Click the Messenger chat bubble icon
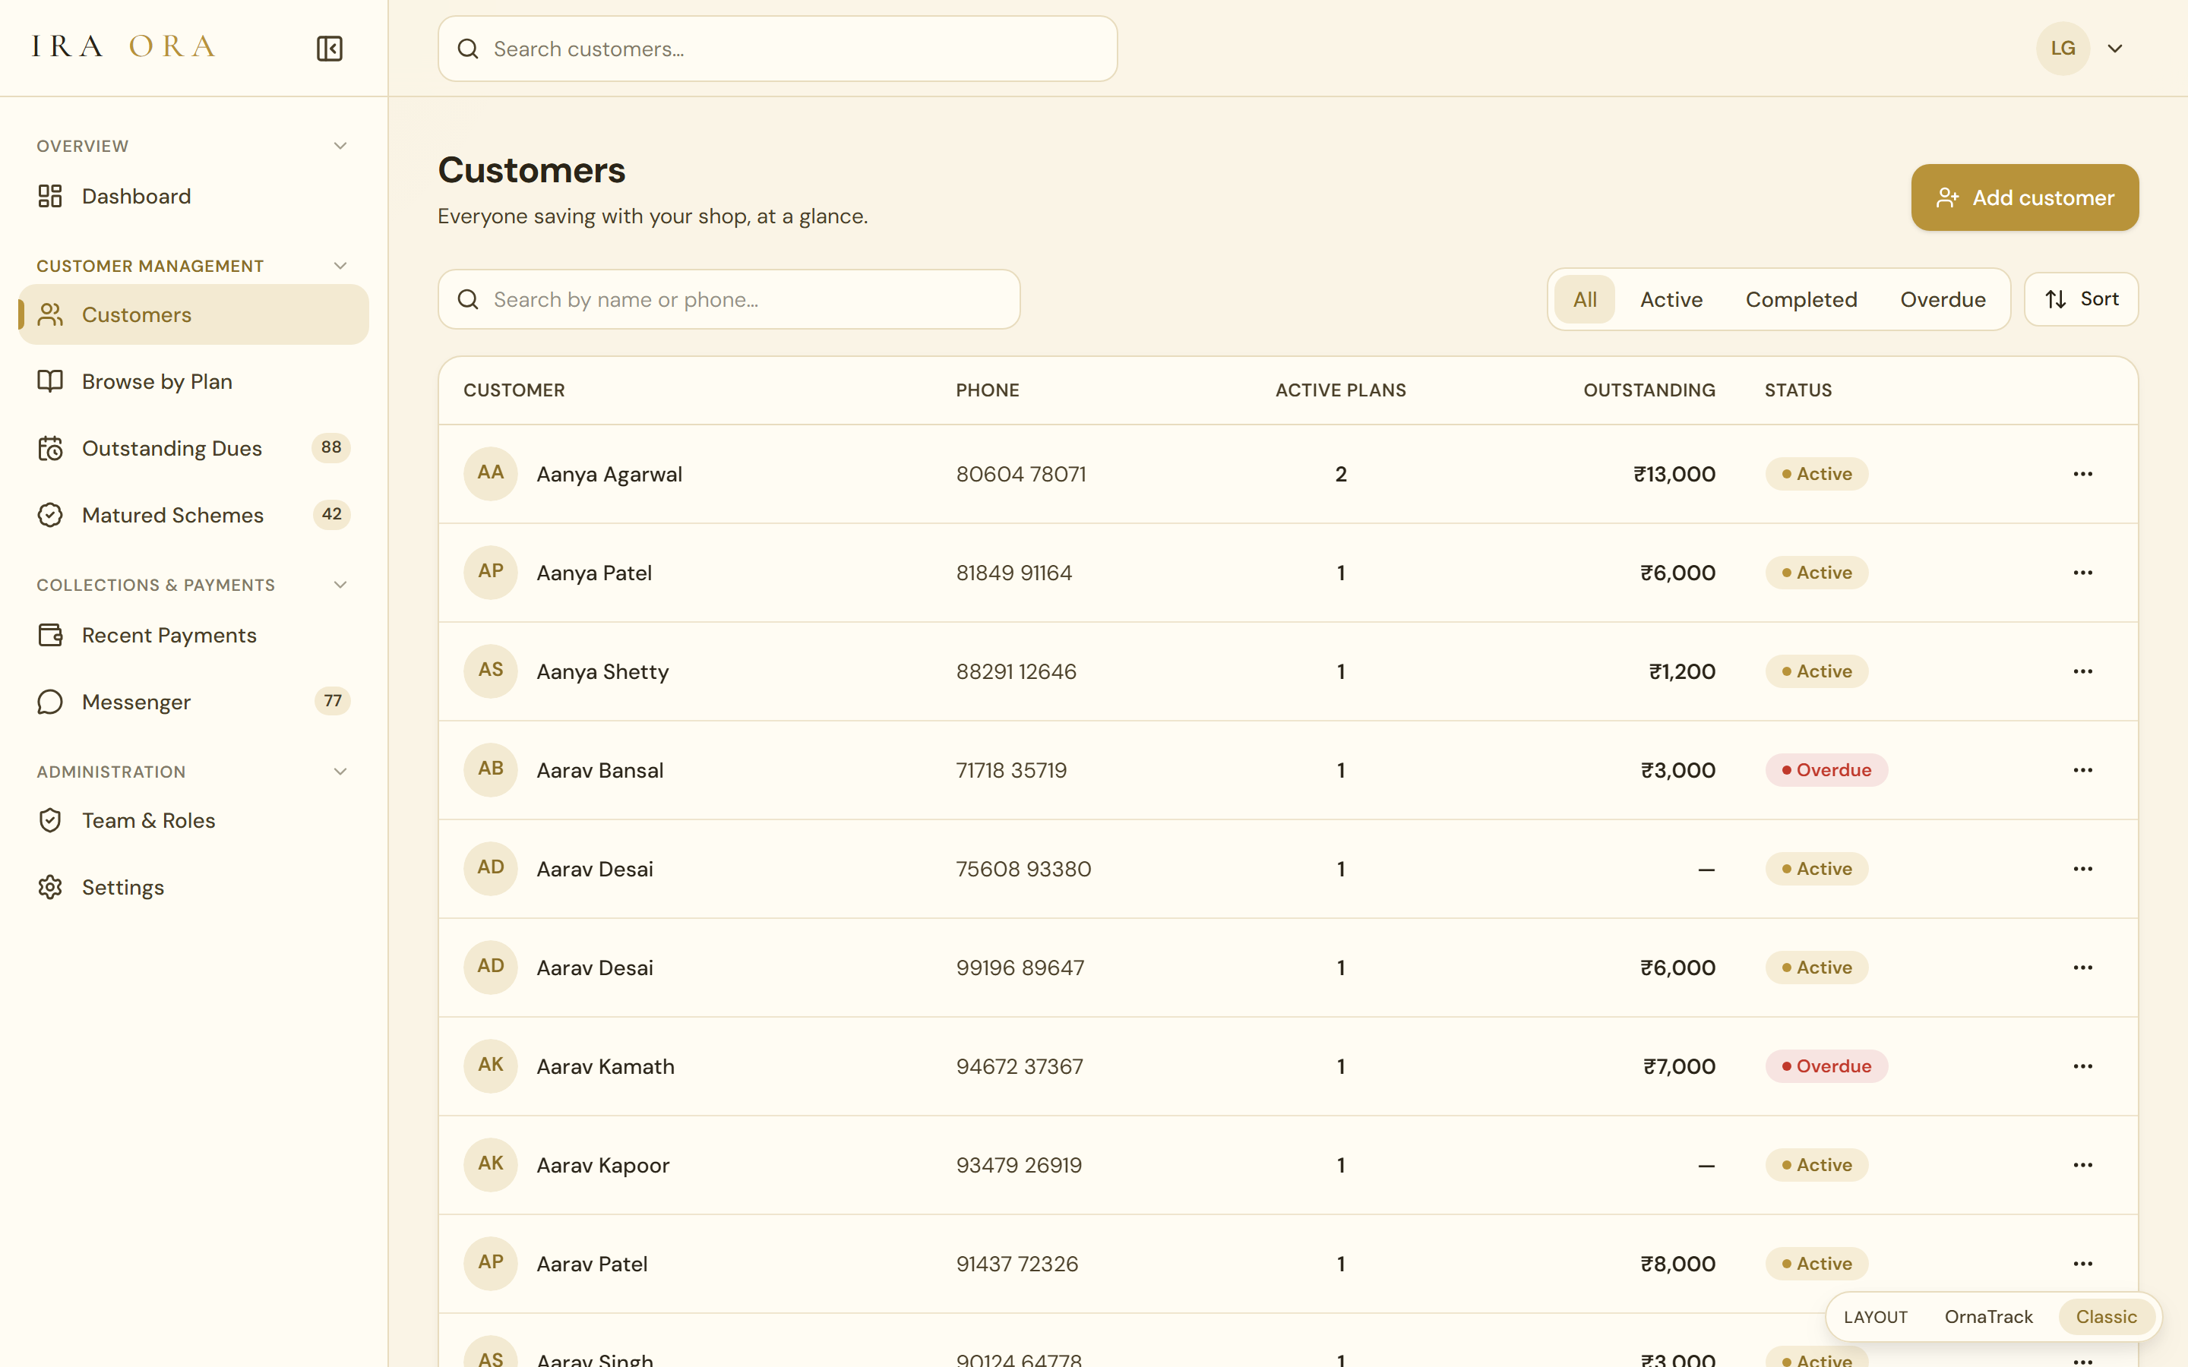 click(49, 702)
